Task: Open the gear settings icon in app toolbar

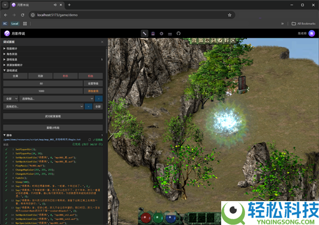Action: click(x=161, y=33)
